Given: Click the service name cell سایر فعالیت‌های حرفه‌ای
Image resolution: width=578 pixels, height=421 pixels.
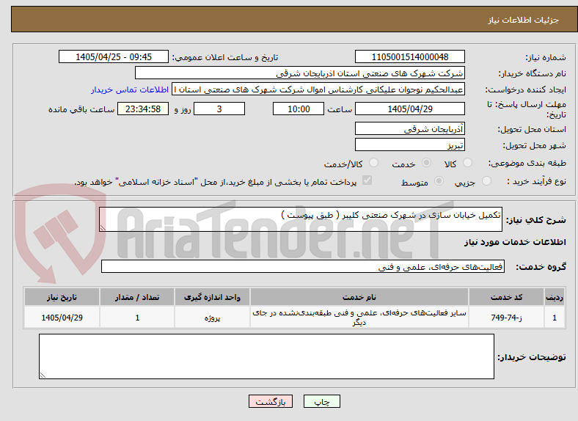Looking at the screenshot, I should tap(359, 318).
